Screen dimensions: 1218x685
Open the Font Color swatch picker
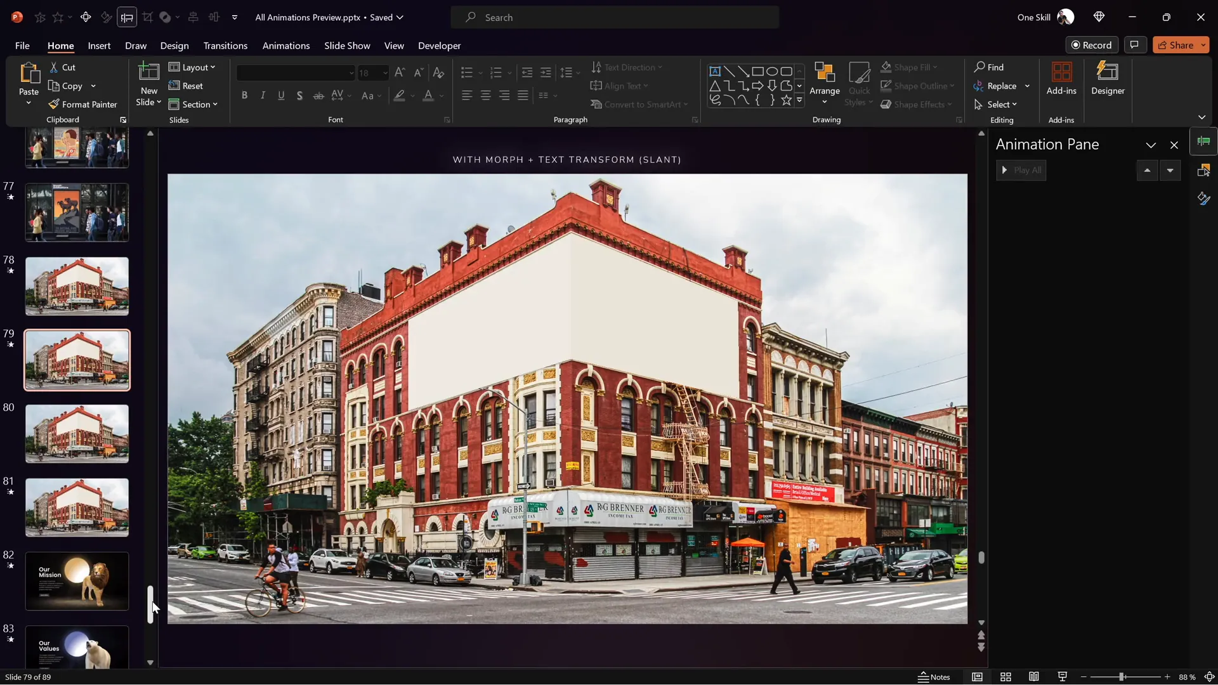point(440,95)
